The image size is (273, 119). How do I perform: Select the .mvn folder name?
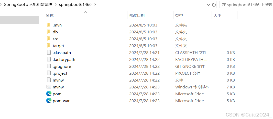click(x=57, y=25)
